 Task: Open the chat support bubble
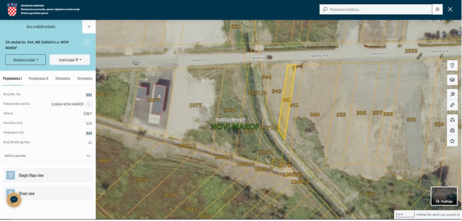click(x=14, y=200)
